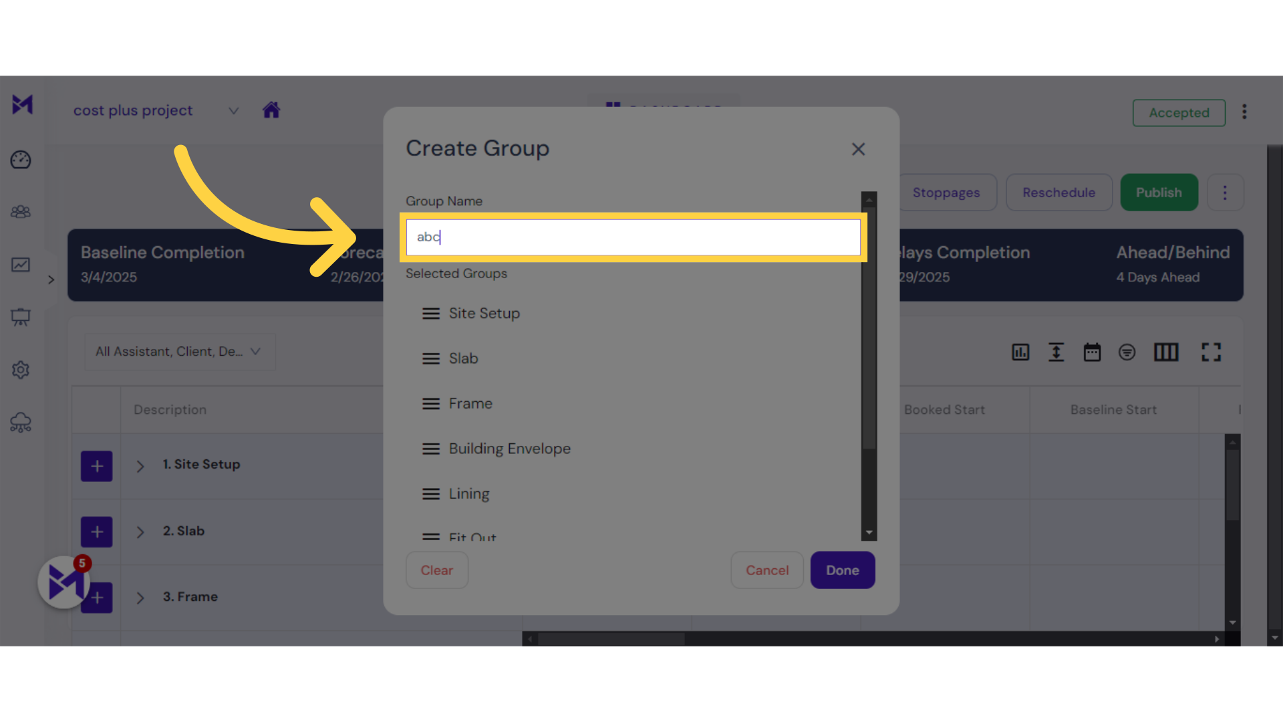Viewport: 1283px width, 722px height.
Task: Select the column layout view icon
Action: tap(1165, 352)
